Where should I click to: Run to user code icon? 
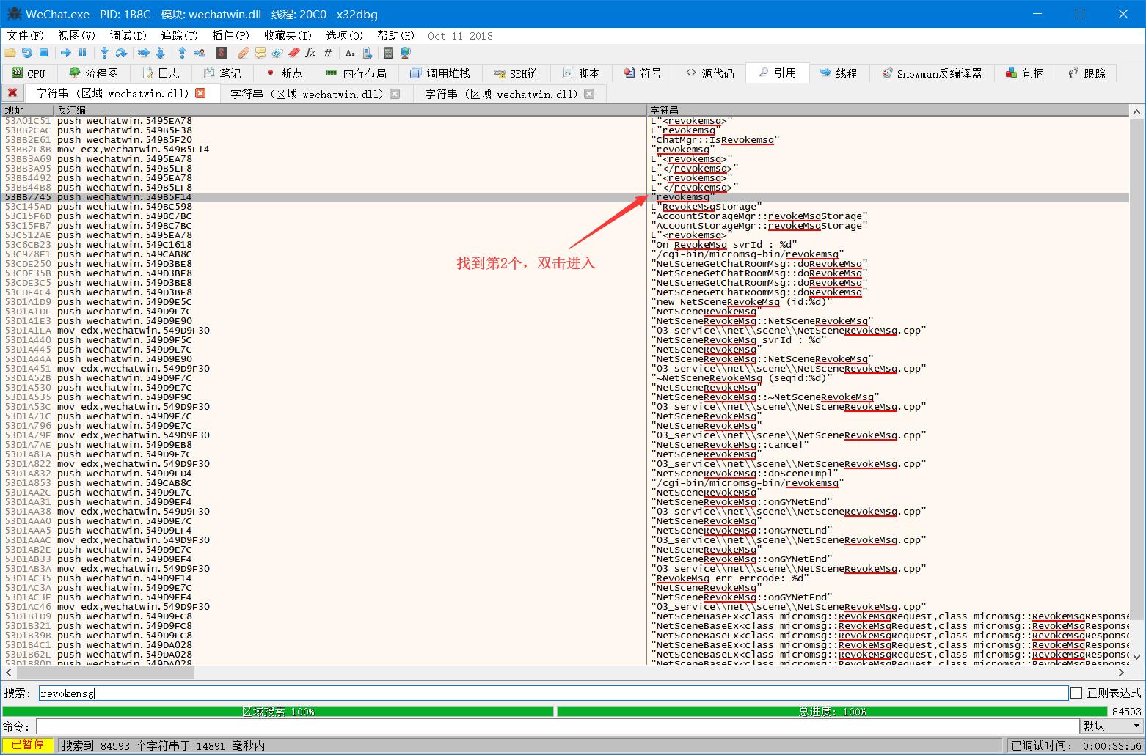199,53
